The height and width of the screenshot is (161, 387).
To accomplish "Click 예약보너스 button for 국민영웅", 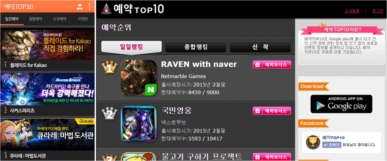I will pyautogui.click(x=272, y=111).
